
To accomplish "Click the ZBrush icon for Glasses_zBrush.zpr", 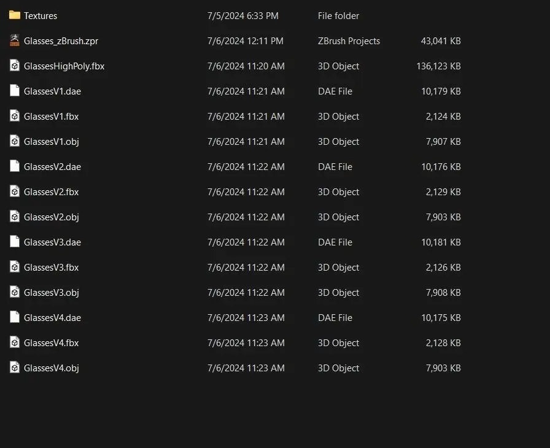I will (15, 41).
